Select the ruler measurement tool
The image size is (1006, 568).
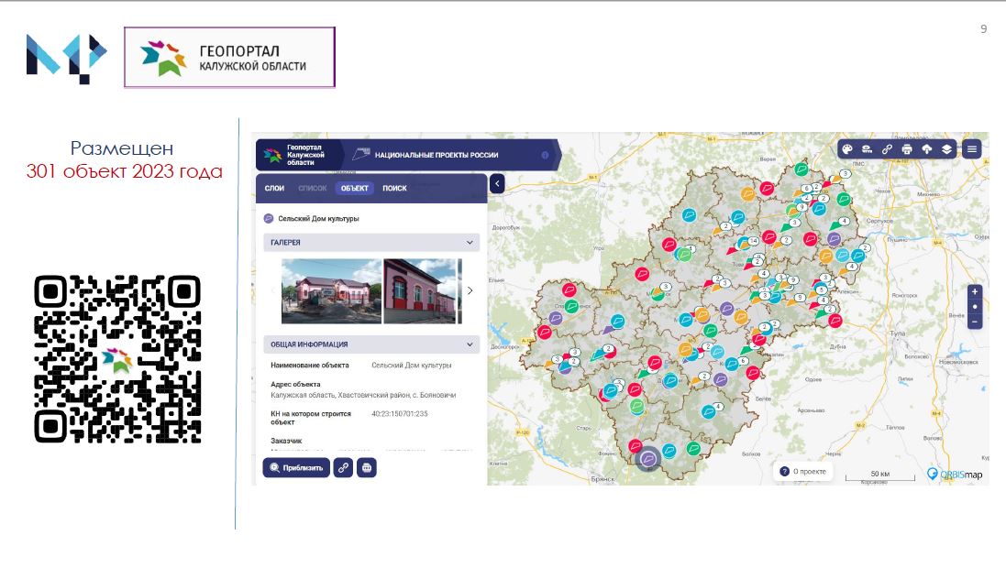tap(867, 149)
